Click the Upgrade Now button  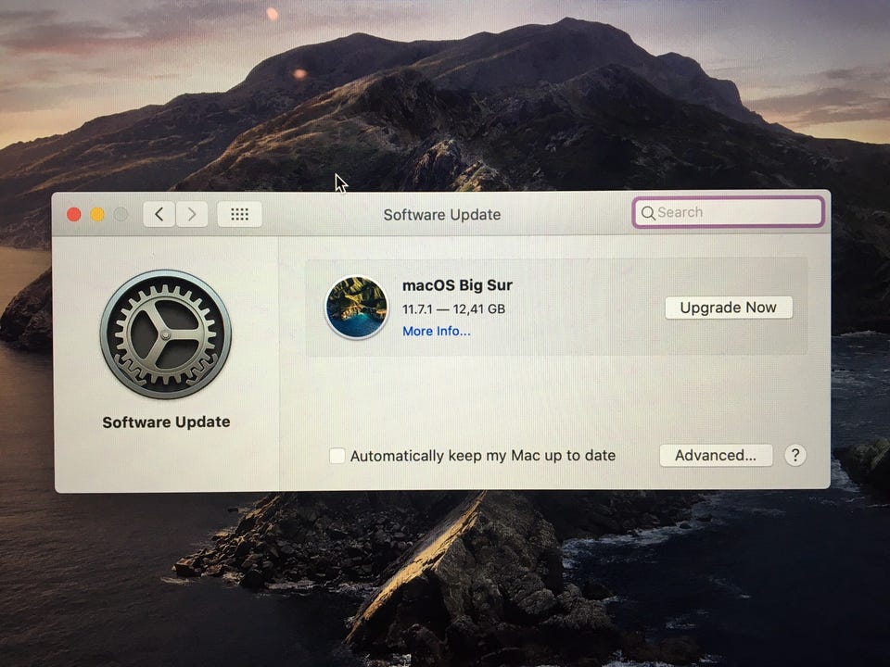pyautogui.click(x=729, y=308)
